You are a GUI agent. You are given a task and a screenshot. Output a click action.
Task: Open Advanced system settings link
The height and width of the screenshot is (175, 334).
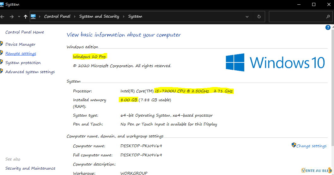click(30, 72)
